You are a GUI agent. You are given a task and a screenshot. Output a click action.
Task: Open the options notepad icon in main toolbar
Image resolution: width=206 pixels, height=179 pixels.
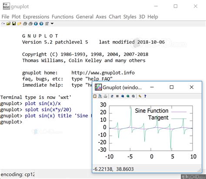point(47,23)
